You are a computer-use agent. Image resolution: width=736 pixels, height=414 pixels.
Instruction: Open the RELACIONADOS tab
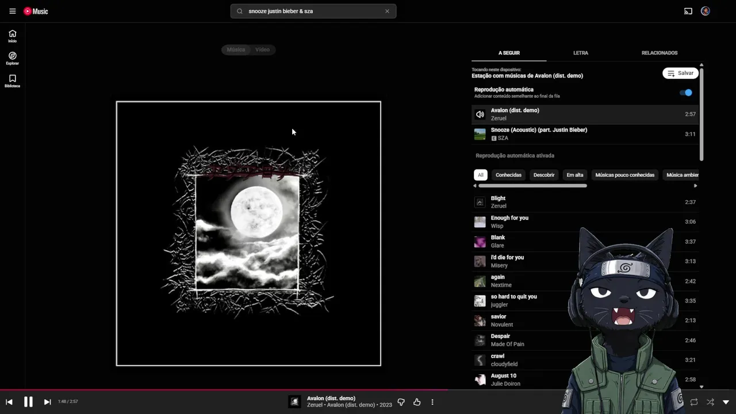point(660,53)
